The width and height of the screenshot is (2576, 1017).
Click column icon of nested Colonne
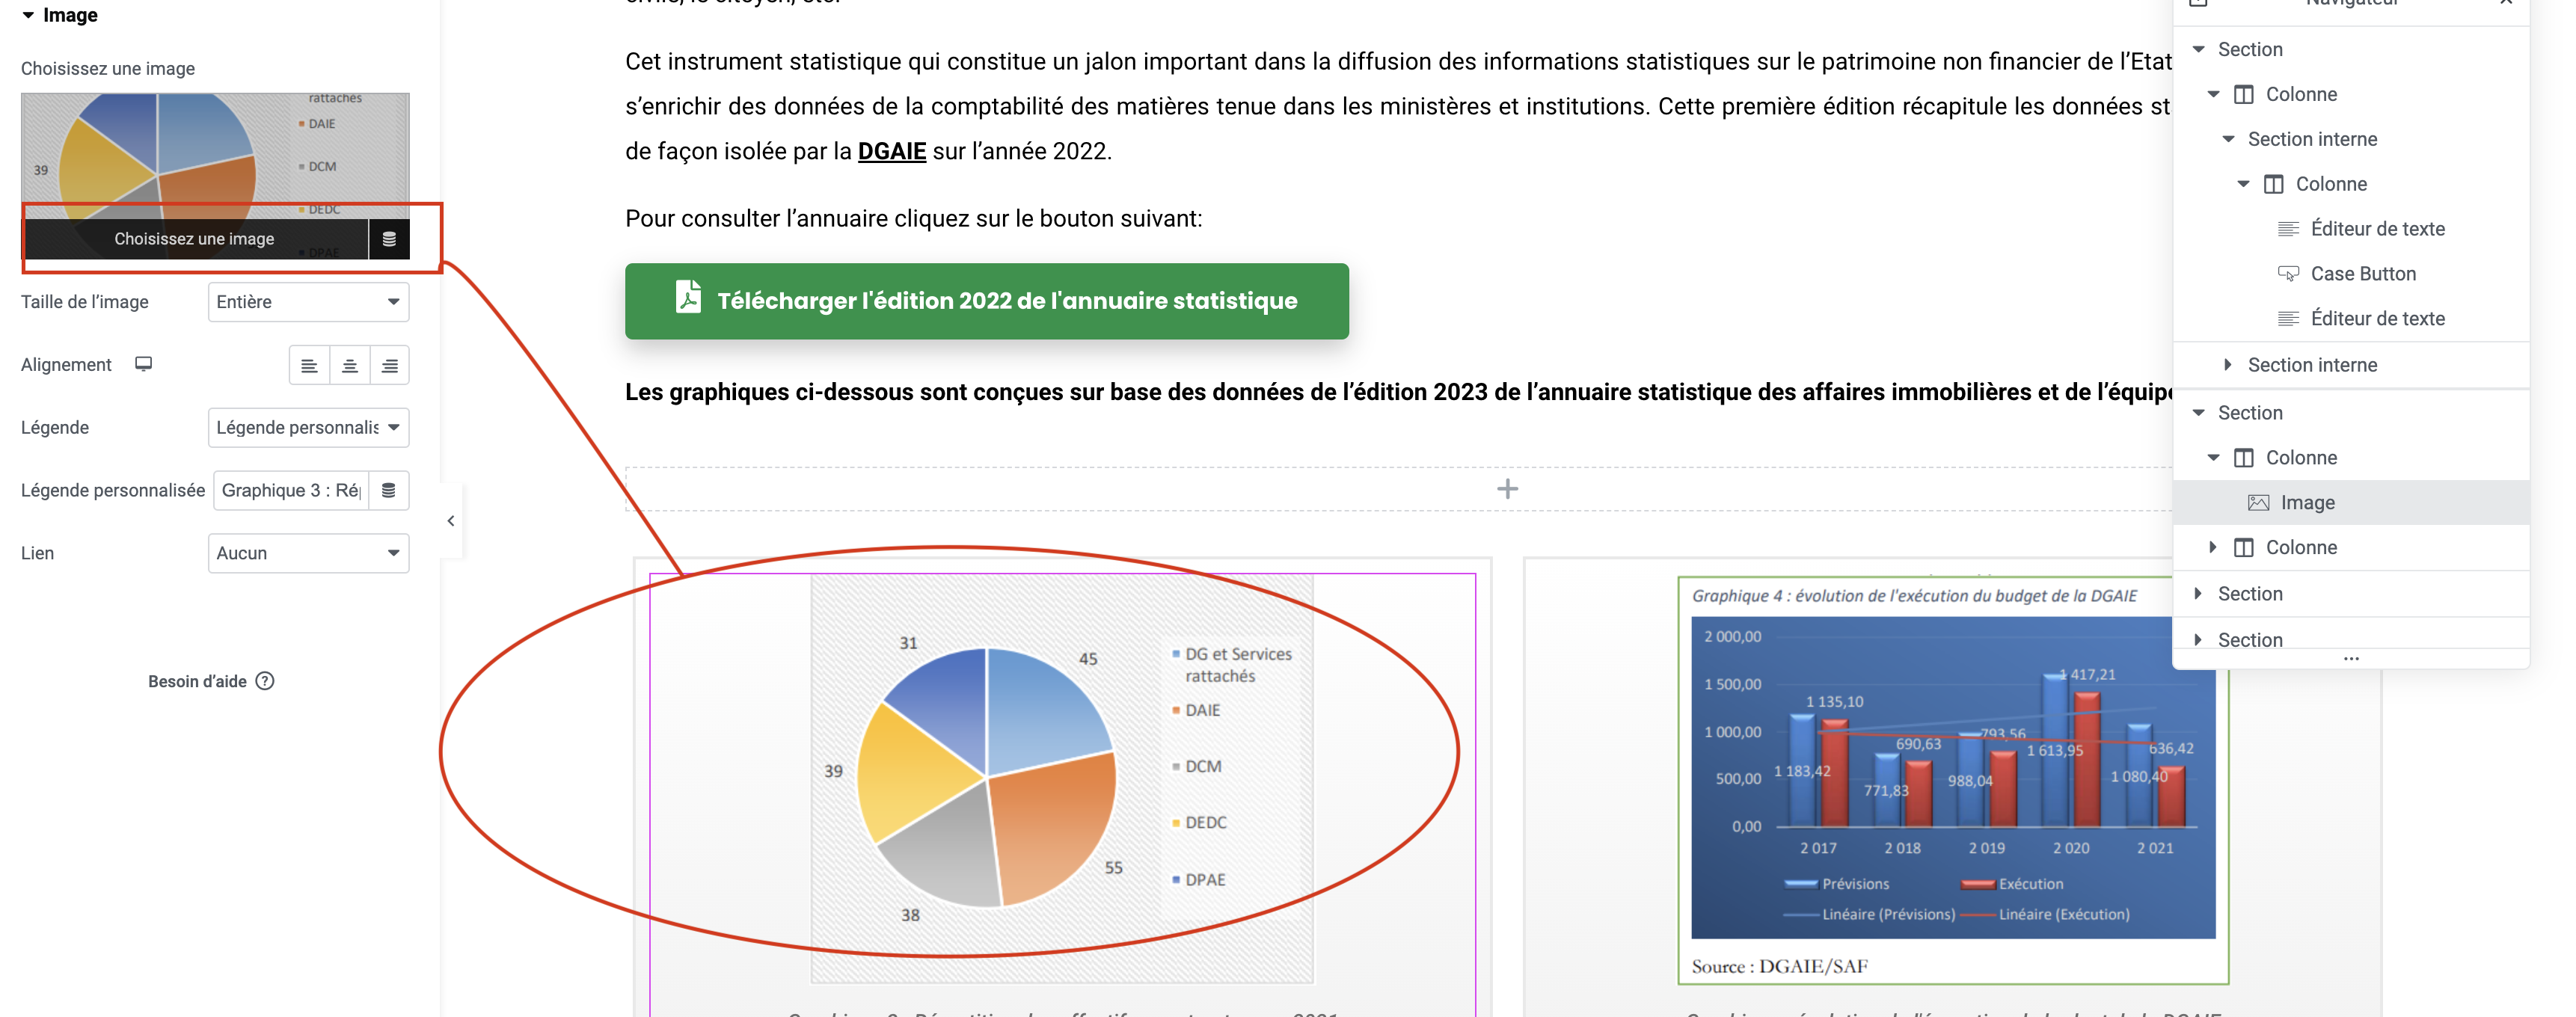tap(2274, 184)
